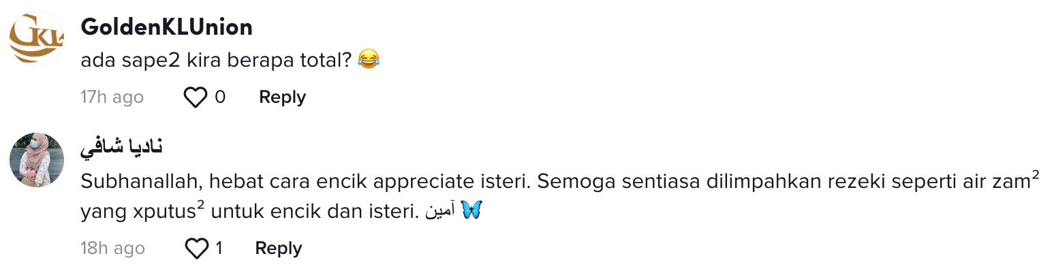Select the like count 0 beside the heart

tap(220, 97)
